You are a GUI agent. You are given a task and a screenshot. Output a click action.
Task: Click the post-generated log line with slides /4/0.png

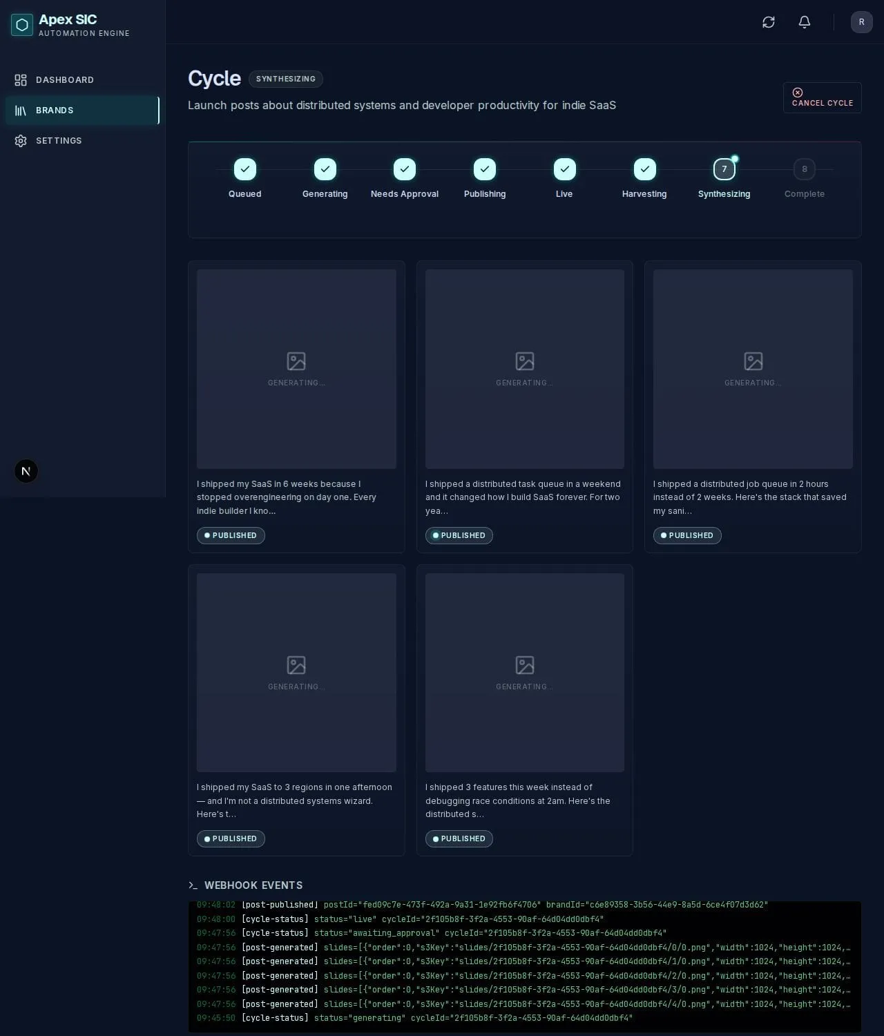(523, 1004)
